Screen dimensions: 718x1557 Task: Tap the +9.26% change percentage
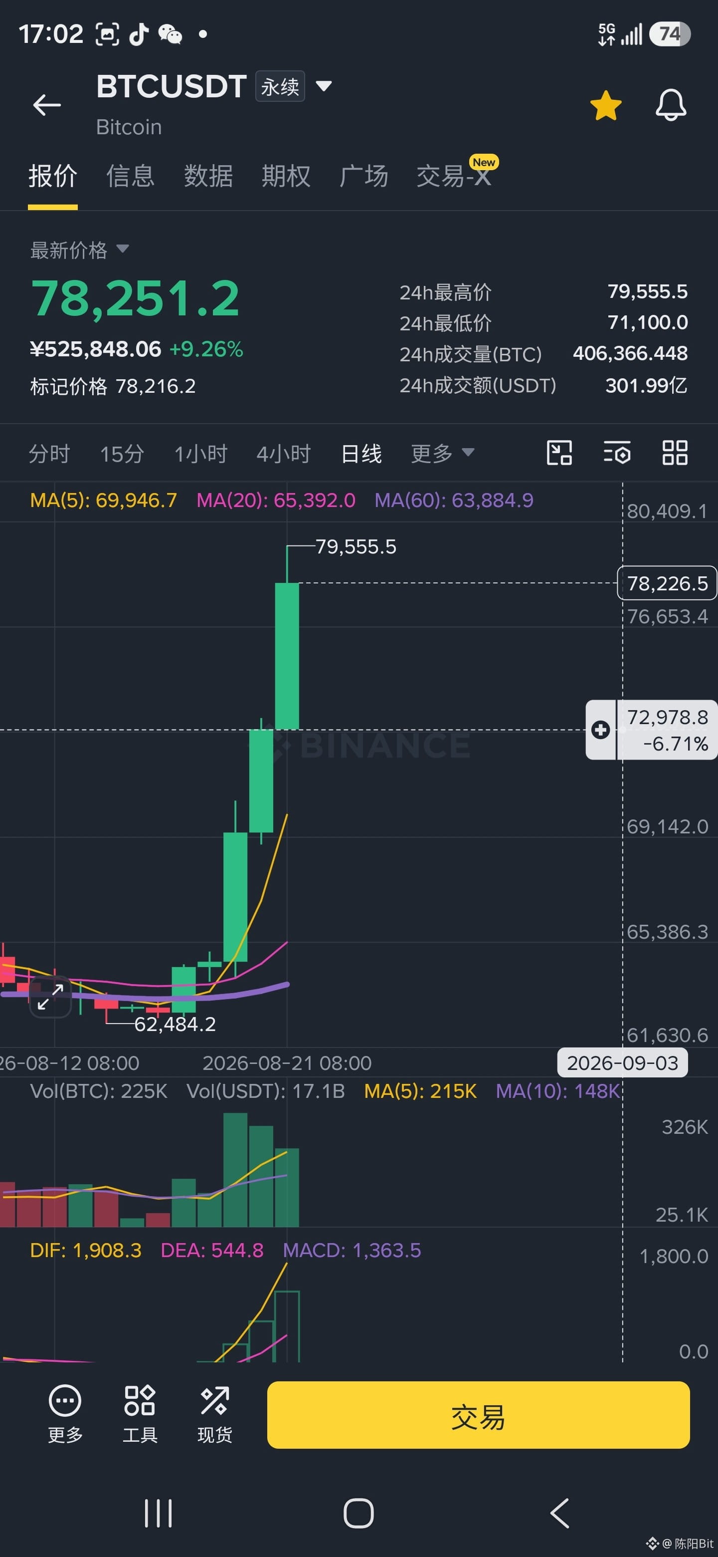pos(206,349)
